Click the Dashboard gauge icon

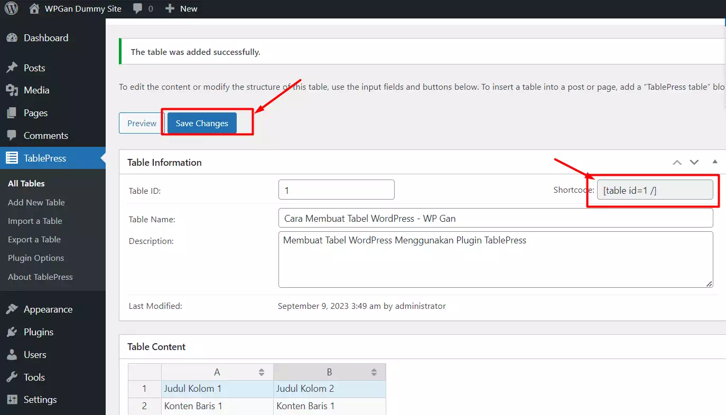click(x=12, y=38)
